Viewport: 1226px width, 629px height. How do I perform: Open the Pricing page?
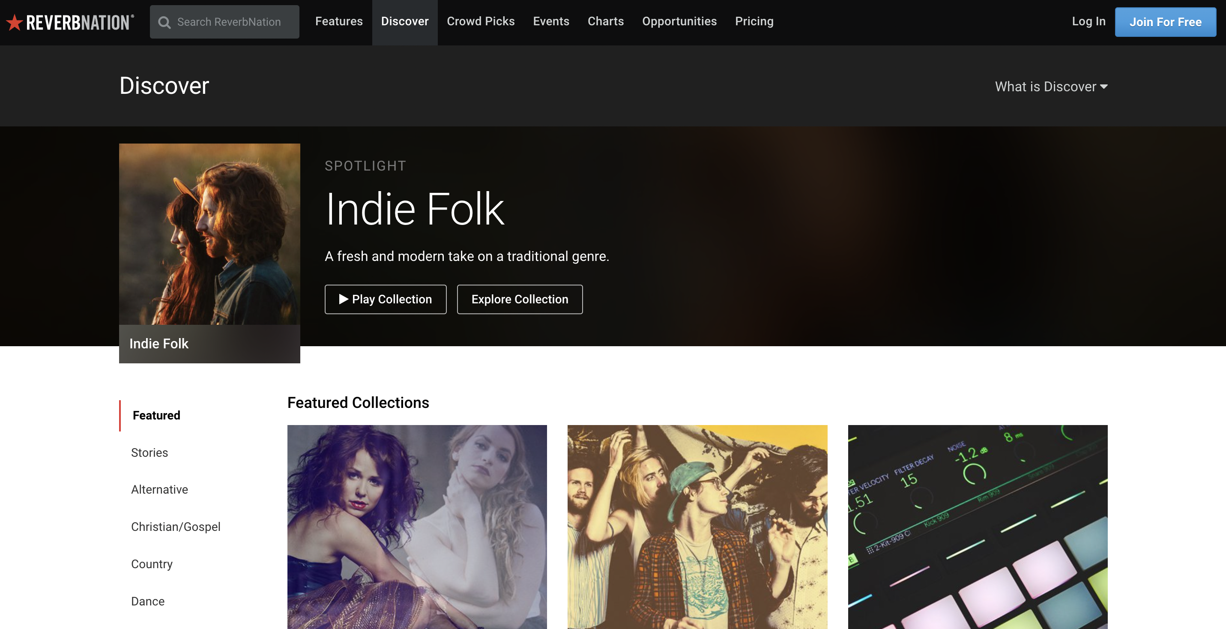click(754, 21)
